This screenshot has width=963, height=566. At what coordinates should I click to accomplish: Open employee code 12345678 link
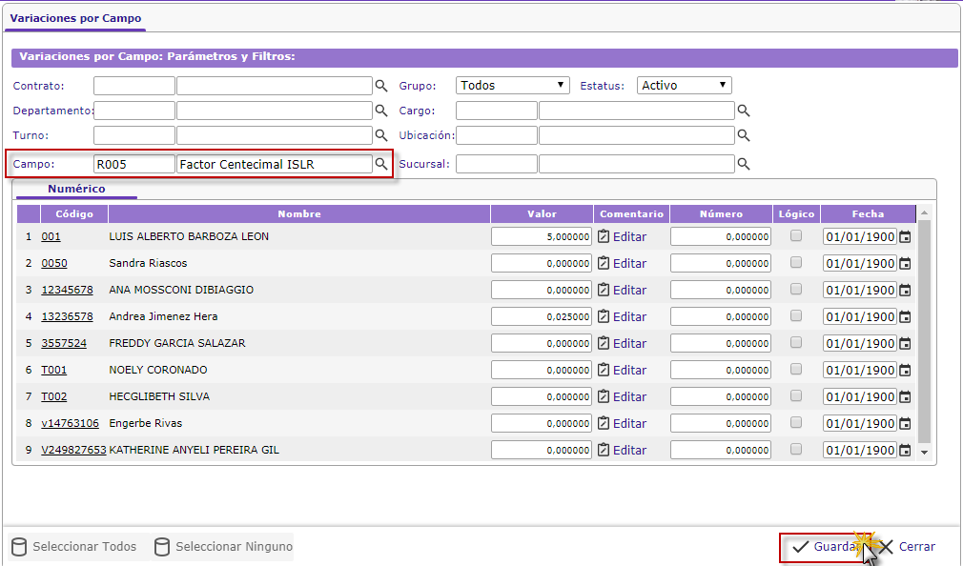pyautogui.click(x=67, y=290)
